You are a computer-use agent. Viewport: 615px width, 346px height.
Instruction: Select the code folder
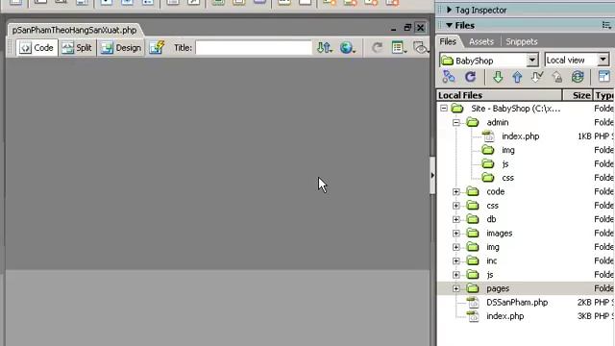coord(496,192)
